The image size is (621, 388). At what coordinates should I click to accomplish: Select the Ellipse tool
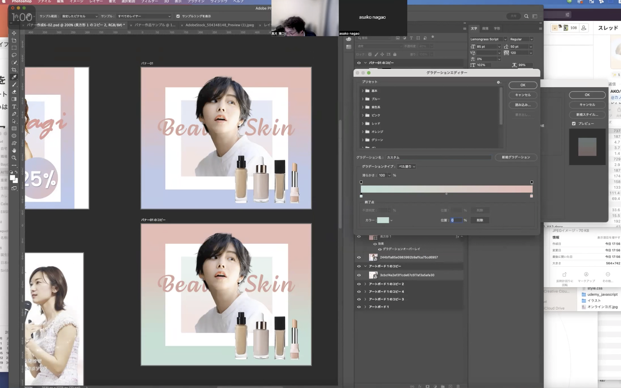click(14, 136)
